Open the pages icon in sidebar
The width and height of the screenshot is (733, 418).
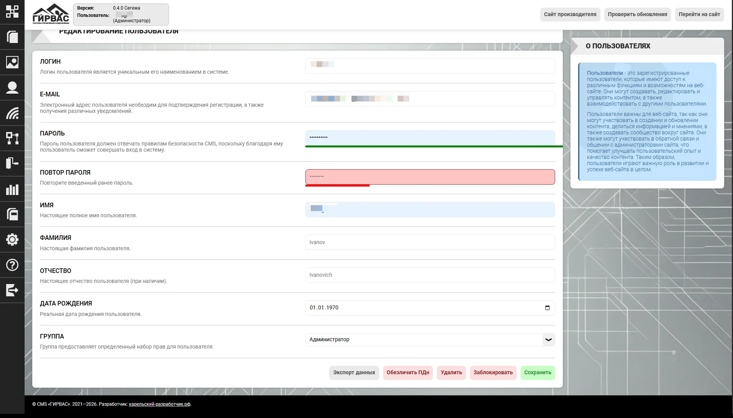pos(12,37)
